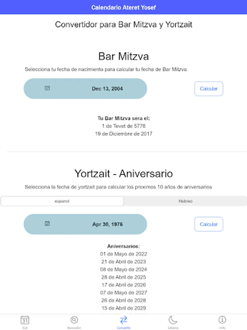Click Calcular for Bar Mitzva

(209, 89)
